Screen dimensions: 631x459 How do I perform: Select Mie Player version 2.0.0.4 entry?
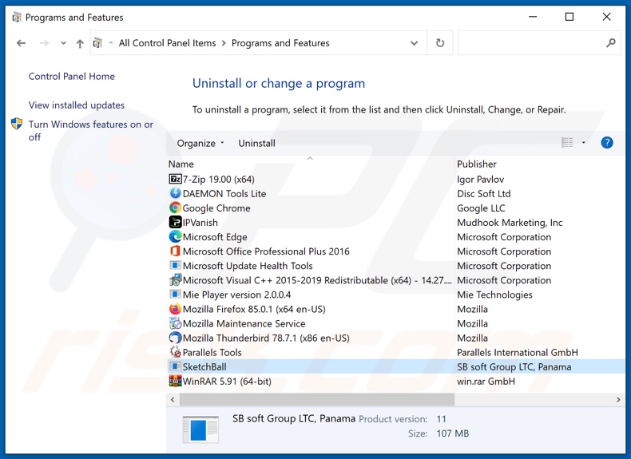236,295
